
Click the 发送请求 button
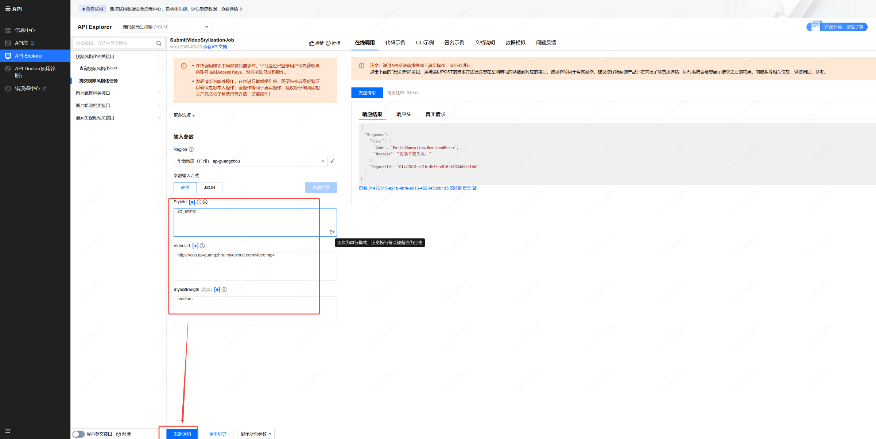tap(367, 93)
